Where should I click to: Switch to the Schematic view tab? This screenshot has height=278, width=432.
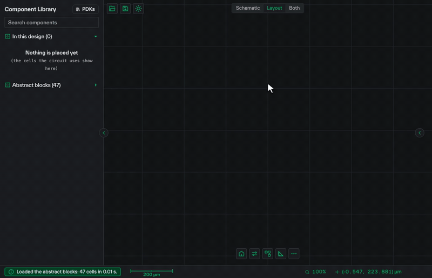point(248,8)
